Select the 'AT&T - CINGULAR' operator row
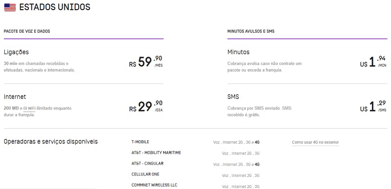The width and height of the screenshot is (391, 189). [148, 163]
